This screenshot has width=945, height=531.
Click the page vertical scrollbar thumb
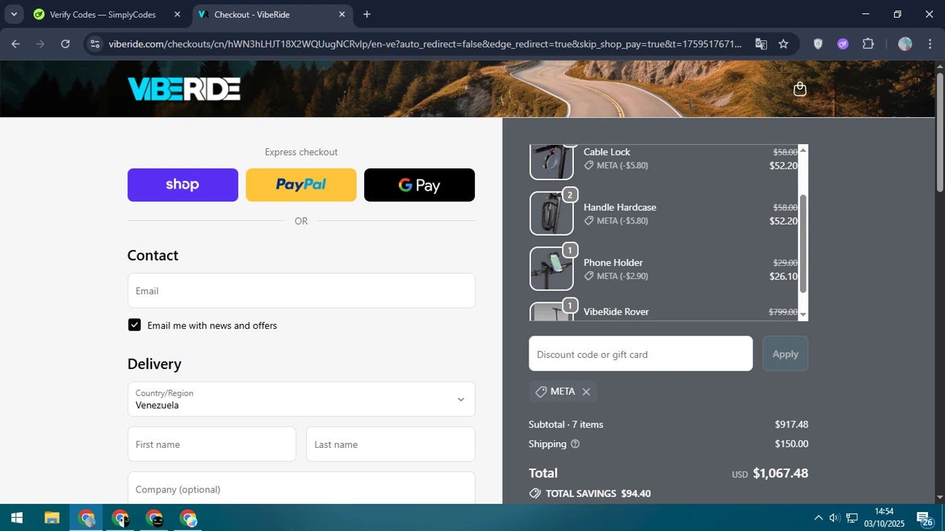pos(939,133)
